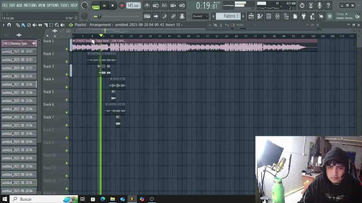The height and width of the screenshot is (203, 362).
Task: Select [FREE] Ramma Type clip in picker
Action: pos(19,43)
